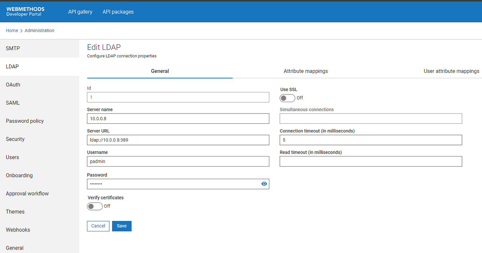Select the General tab

point(160,71)
